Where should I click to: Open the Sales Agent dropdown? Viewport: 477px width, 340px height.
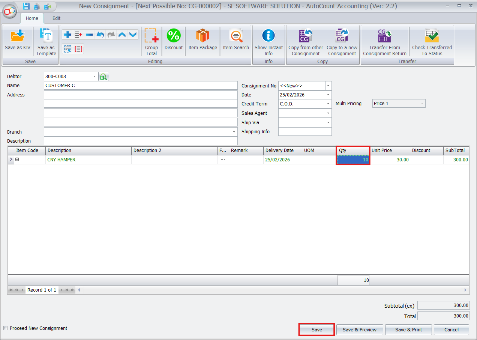point(328,113)
